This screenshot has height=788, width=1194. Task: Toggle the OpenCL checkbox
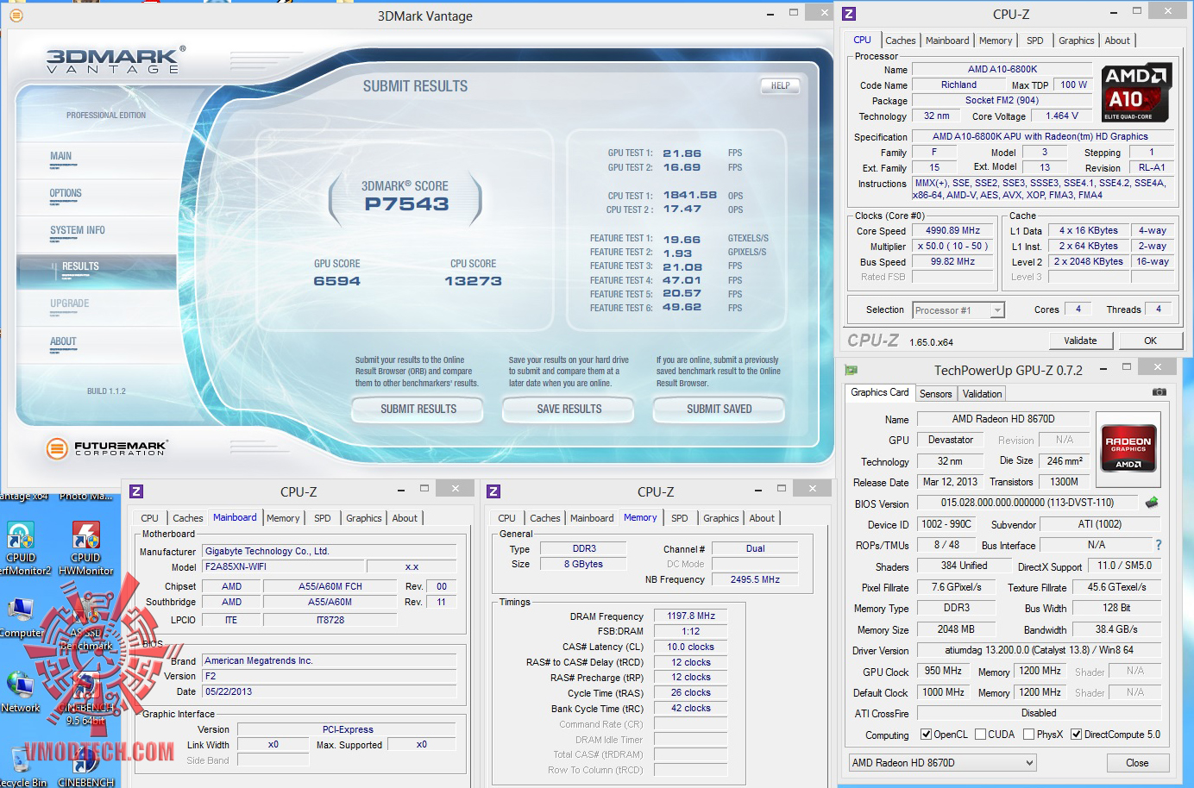click(926, 735)
